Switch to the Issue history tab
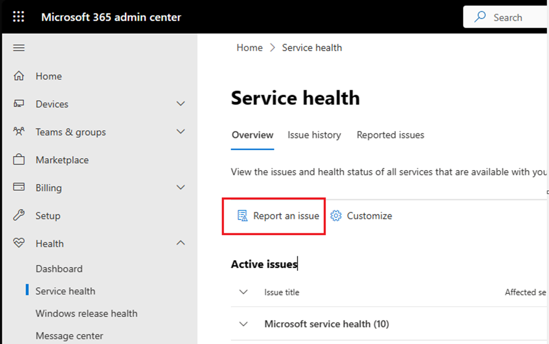This screenshot has height=344, width=549. 314,135
